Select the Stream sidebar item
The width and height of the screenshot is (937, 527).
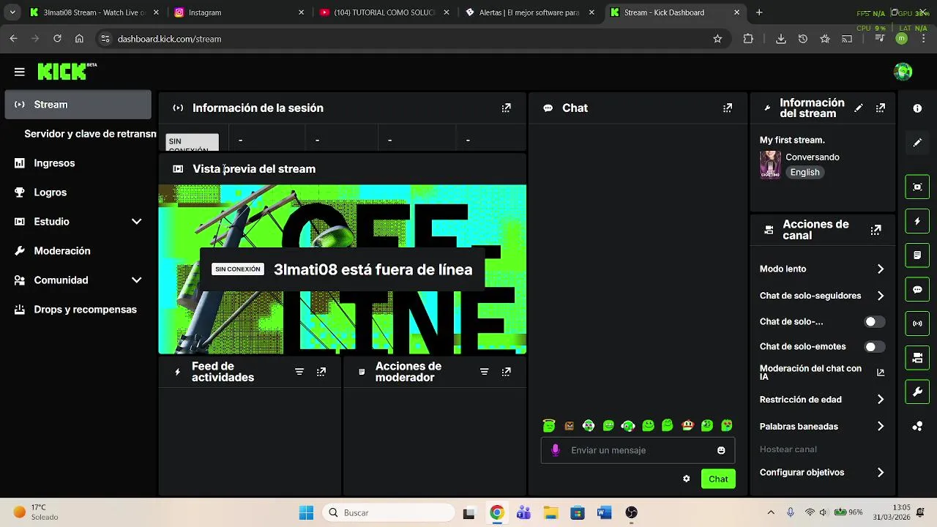tap(78, 105)
